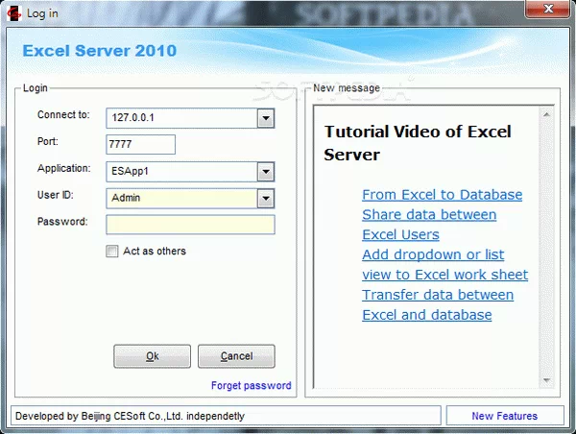Open Add dropdown or list view link
This screenshot has width=576, height=434.
coord(444,265)
